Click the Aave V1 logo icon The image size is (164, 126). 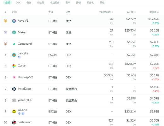coord(14,21)
